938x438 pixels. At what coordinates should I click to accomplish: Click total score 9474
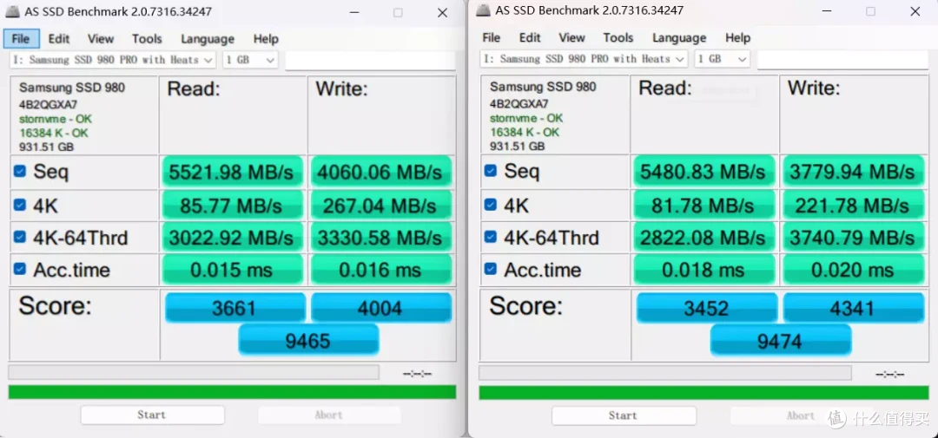(780, 341)
